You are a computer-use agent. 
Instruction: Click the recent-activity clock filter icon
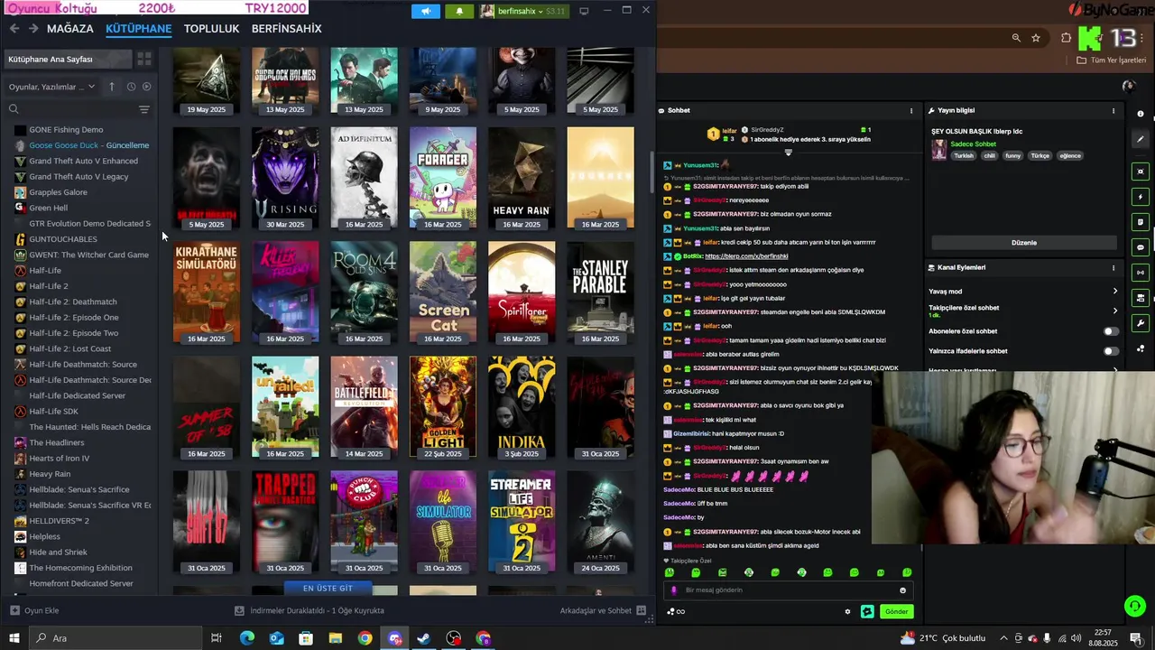(x=131, y=87)
